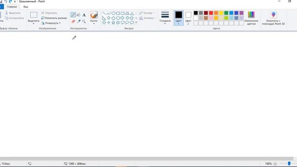Choose the Right triangle shape

coord(104,18)
